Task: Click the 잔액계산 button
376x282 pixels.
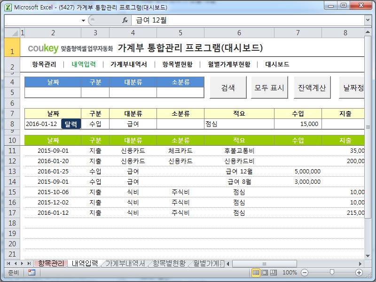Action: [312, 87]
